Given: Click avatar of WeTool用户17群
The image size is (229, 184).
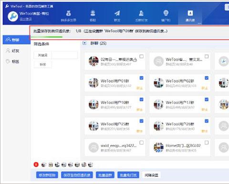Looking at the screenshot, I should click(158, 104).
